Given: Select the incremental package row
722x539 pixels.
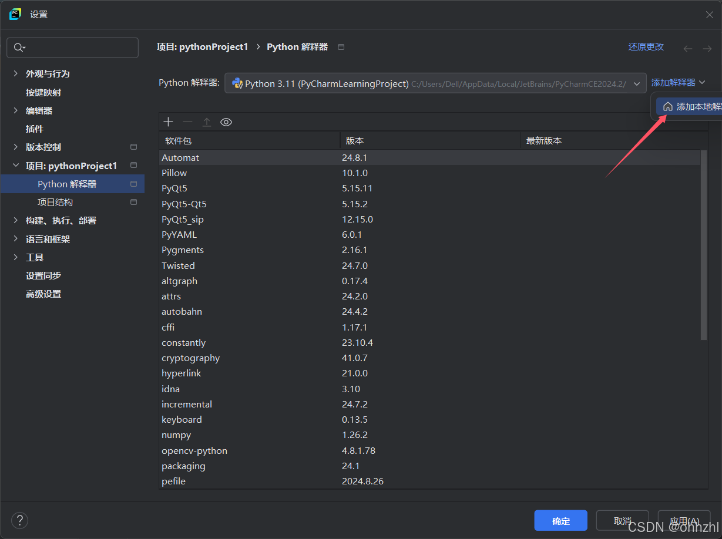Looking at the screenshot, I should 429,404.
